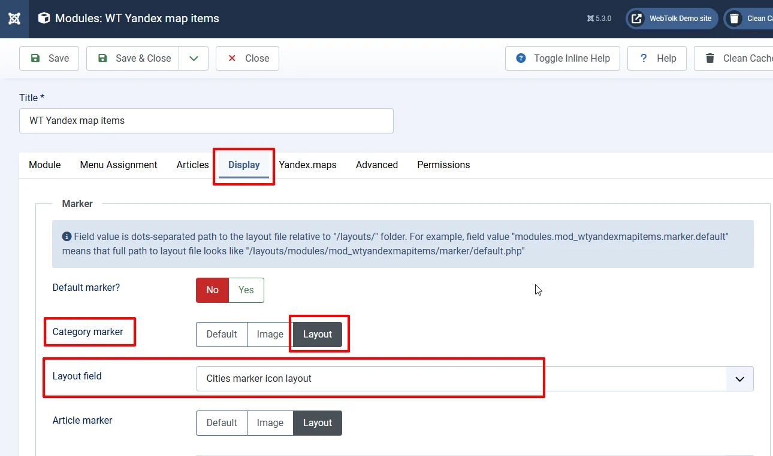
Task: Select Layout for Article marker
Action: (x=318, y=422)
